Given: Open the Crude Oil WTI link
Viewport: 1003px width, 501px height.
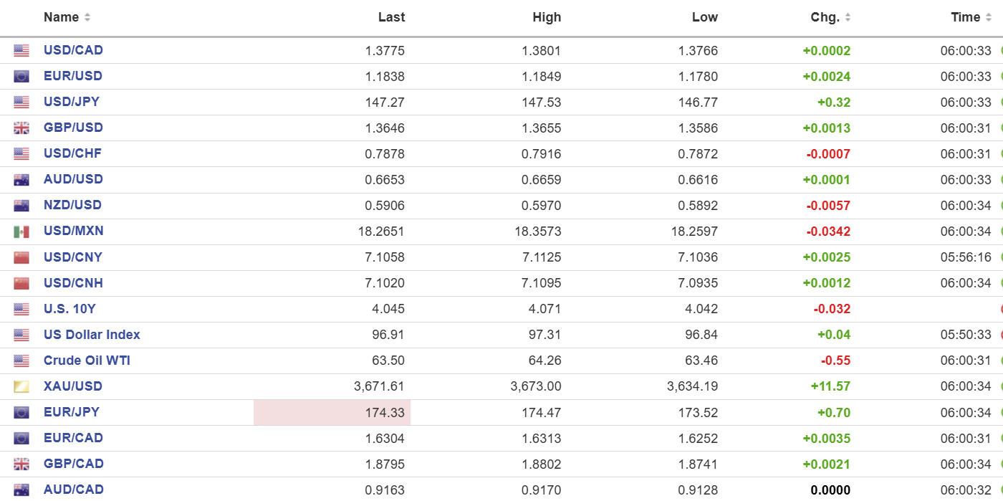Looking at the screenshot, I should [x=87, y=360].
